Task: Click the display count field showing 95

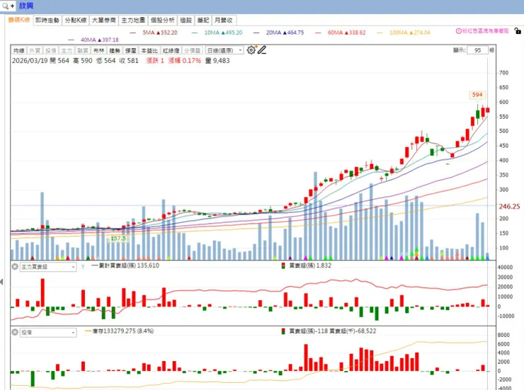Action: pos(477,50)
